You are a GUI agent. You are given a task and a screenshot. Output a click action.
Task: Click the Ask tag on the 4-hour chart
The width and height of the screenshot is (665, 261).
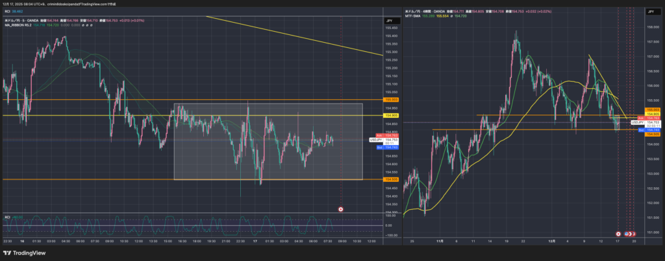click(641, 117)
